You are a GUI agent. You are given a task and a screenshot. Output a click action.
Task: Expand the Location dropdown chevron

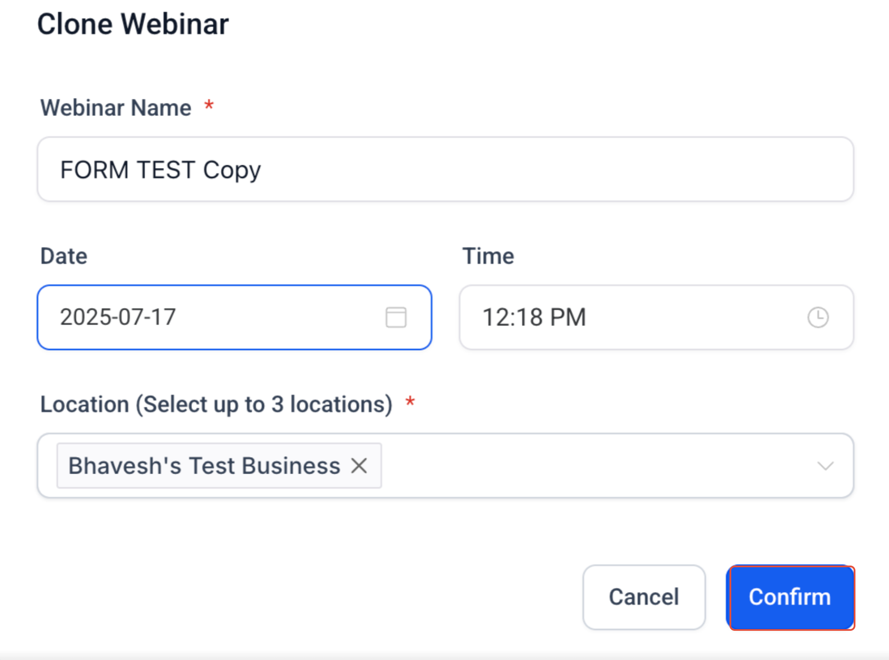coord(825,466)
